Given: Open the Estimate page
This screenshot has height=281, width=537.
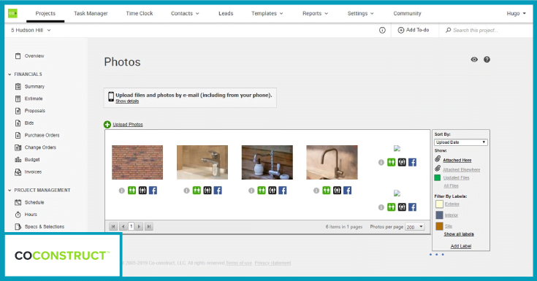Looking at the screenshot, I should (x=28, y=99).
